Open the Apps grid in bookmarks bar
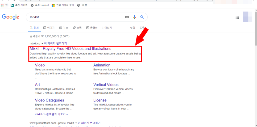257x127 pixels. coord(4,5)
